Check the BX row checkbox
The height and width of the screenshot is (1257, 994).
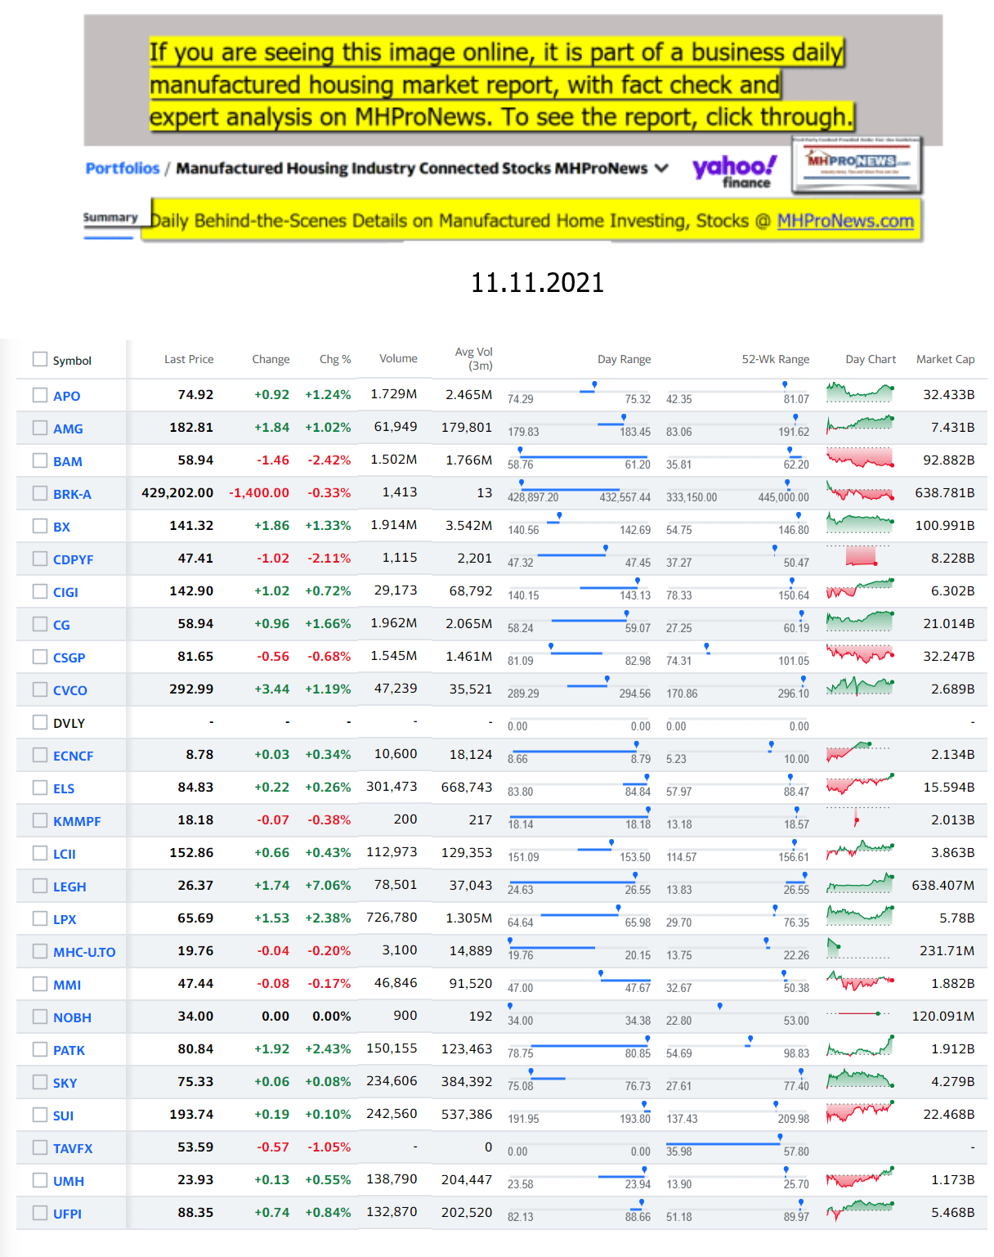coord(40,526)
